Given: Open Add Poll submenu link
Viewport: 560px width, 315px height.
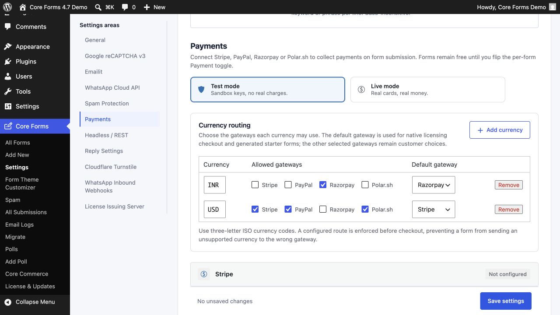Looking at the screenshot, I should (16, 262).
